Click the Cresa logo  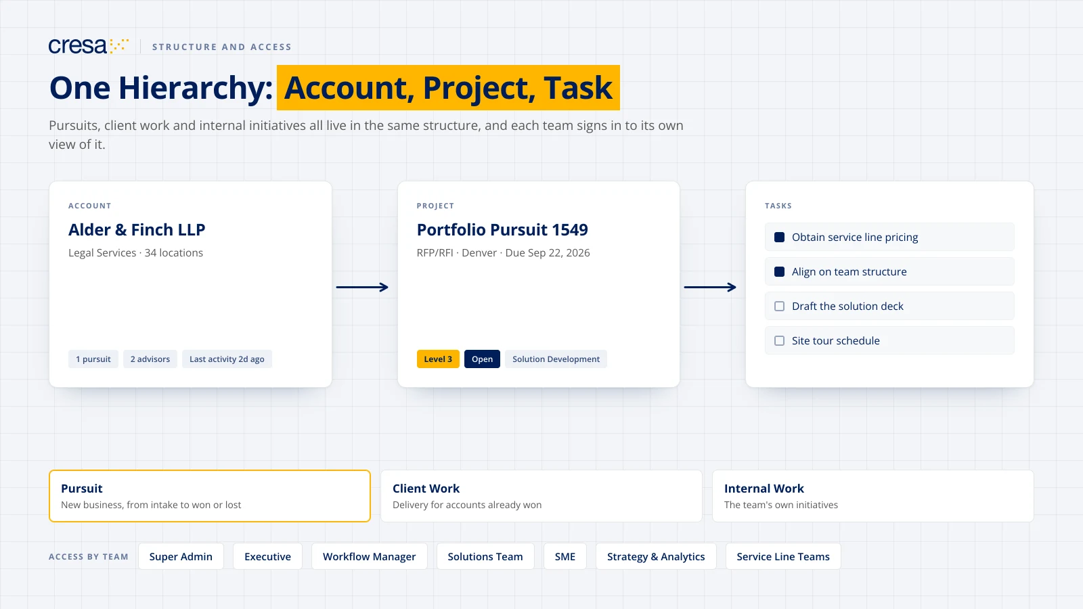88,46
